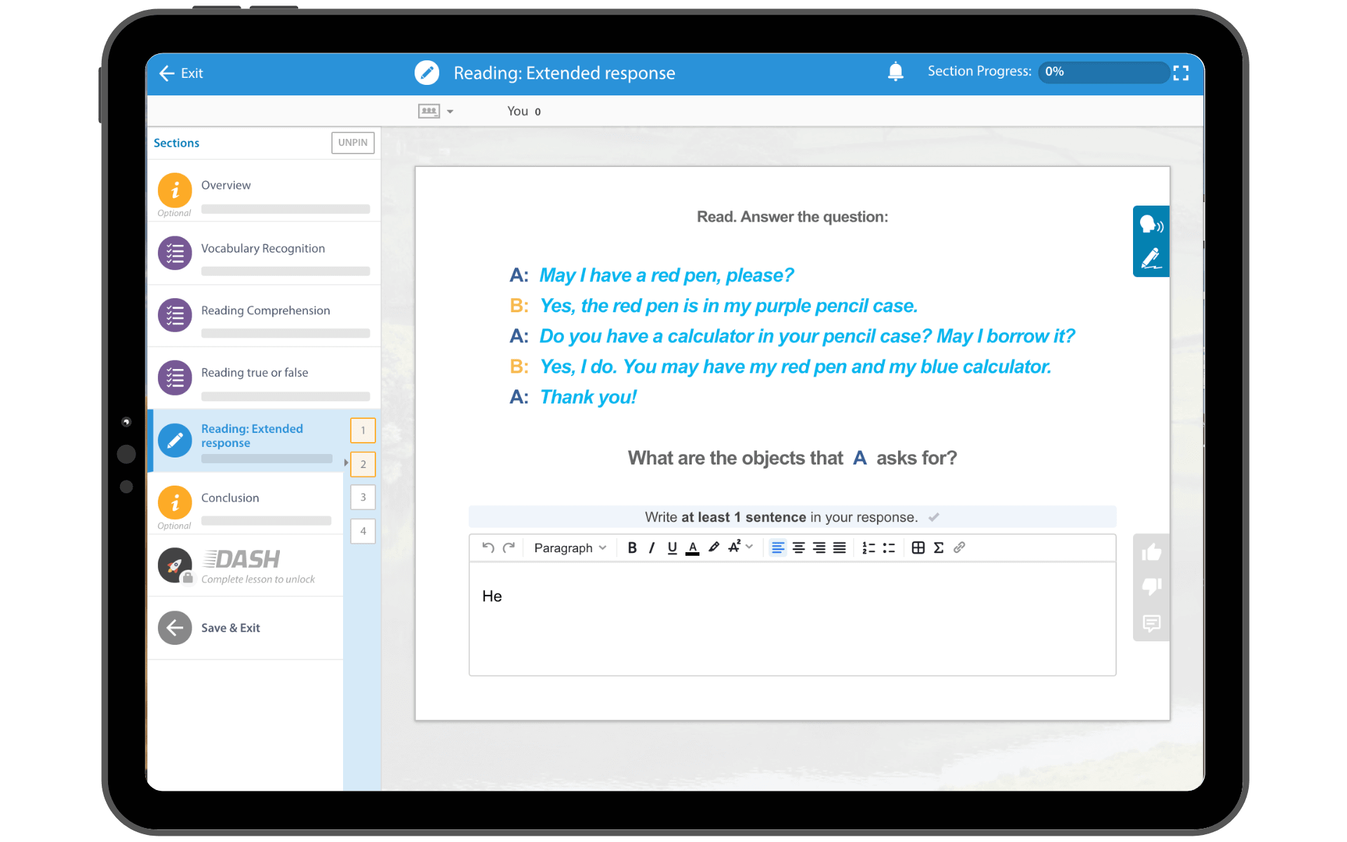Click the Exit label
Screen dimensions: 1347x842
click(192, 73)
